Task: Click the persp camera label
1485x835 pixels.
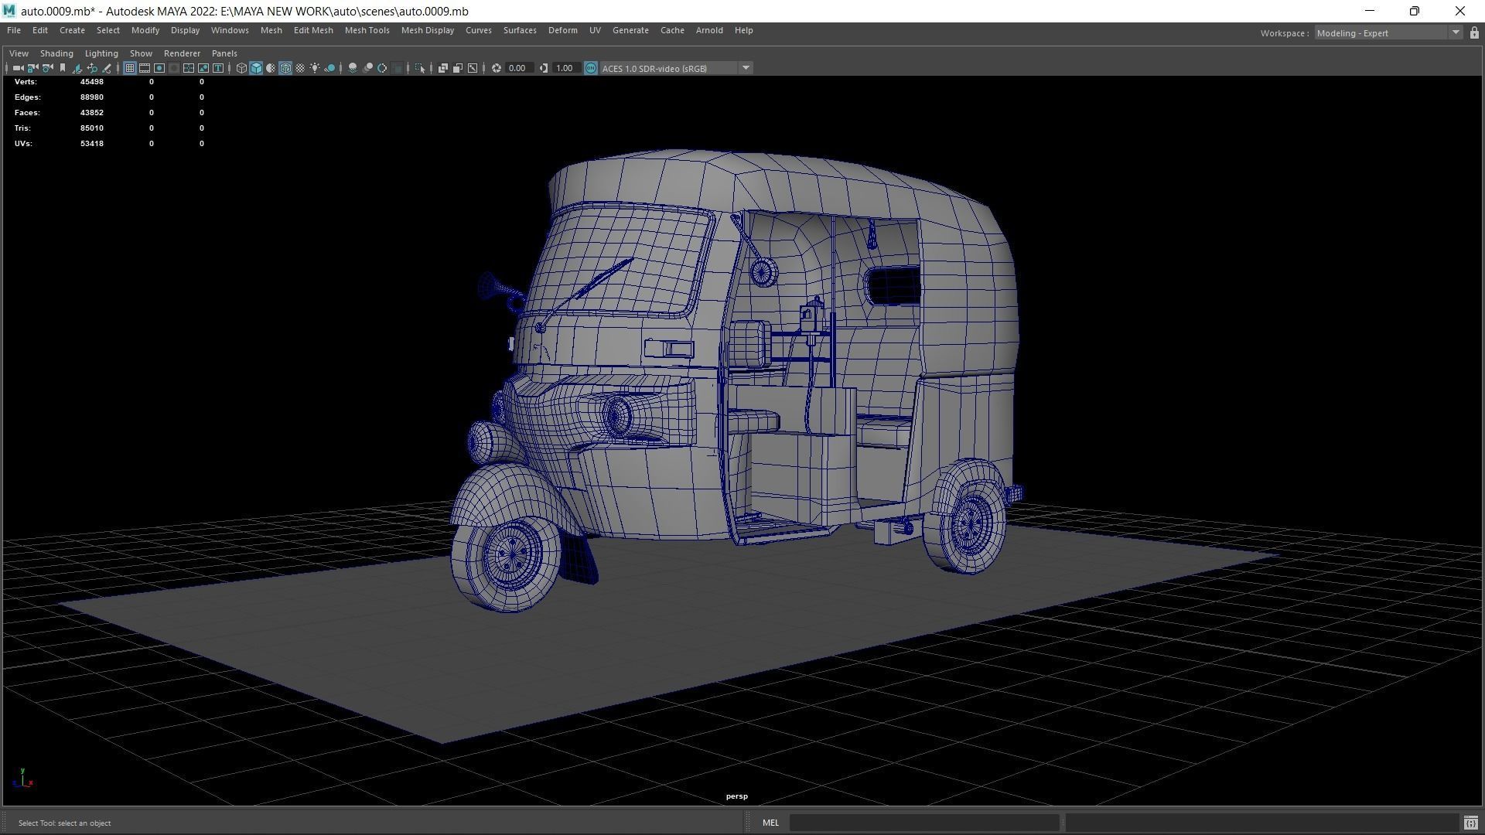Action: tap(736, 796)
